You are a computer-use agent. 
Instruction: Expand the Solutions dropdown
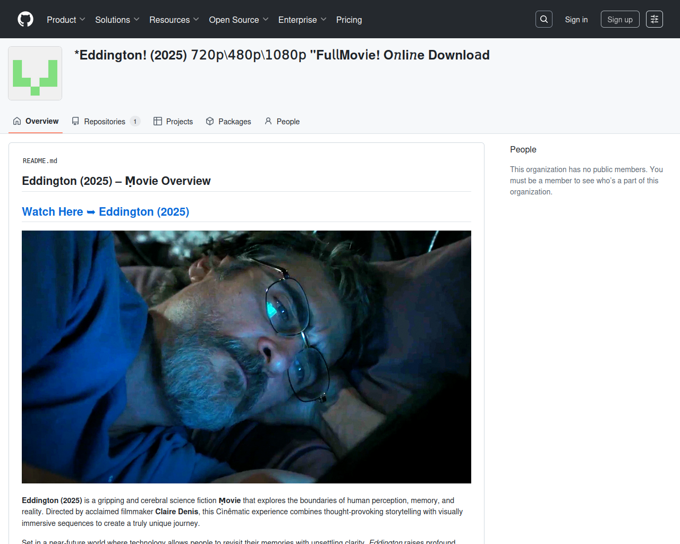tap(117, 20)
